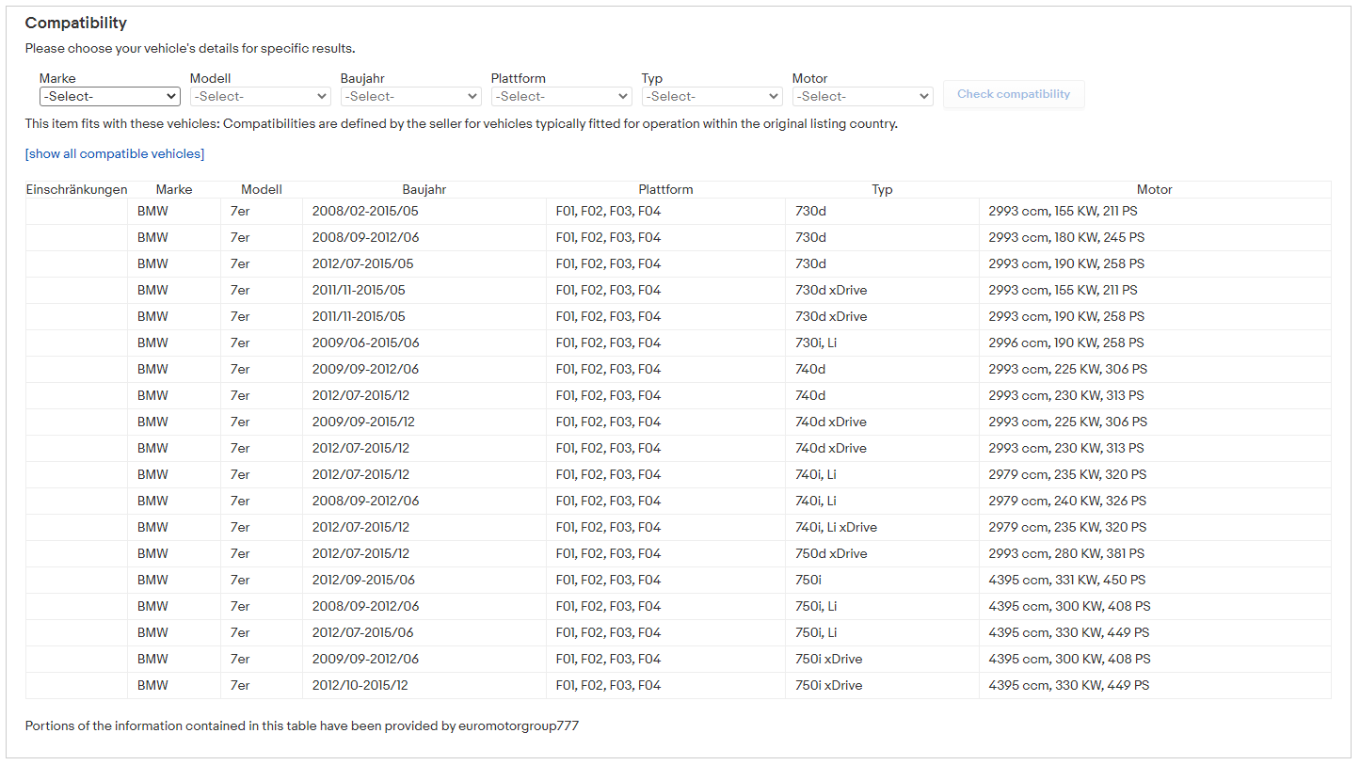This screenshot has width=1360, height=765.
Task: Click the seller name euromotorgroup777
Action: click(x=519, y=725)
